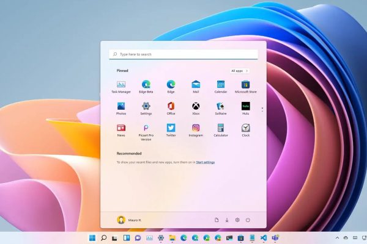Launch the Instagram app
Viewport: 367px width, 244px height.
coord(196,131)
